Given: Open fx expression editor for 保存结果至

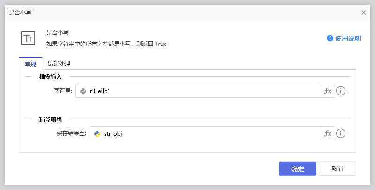Looking at the screenshot, I should coord(328,134).
